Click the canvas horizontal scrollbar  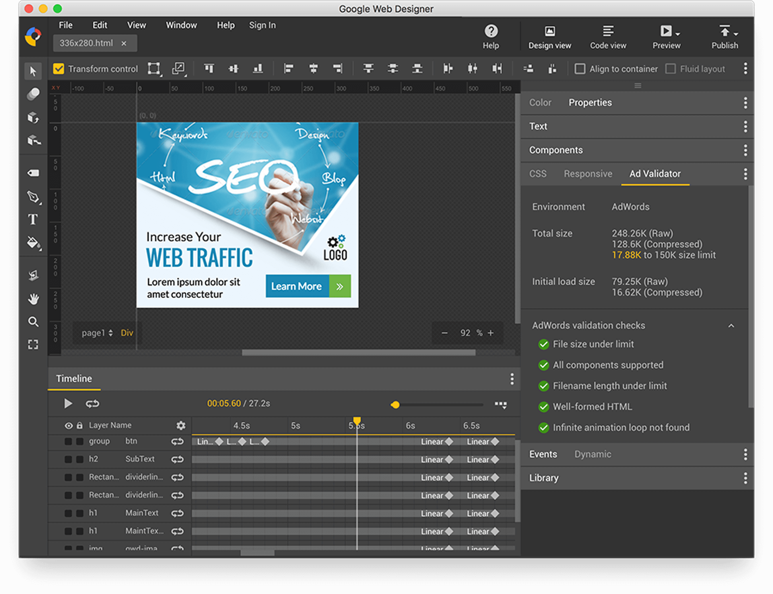coord(358,352)
